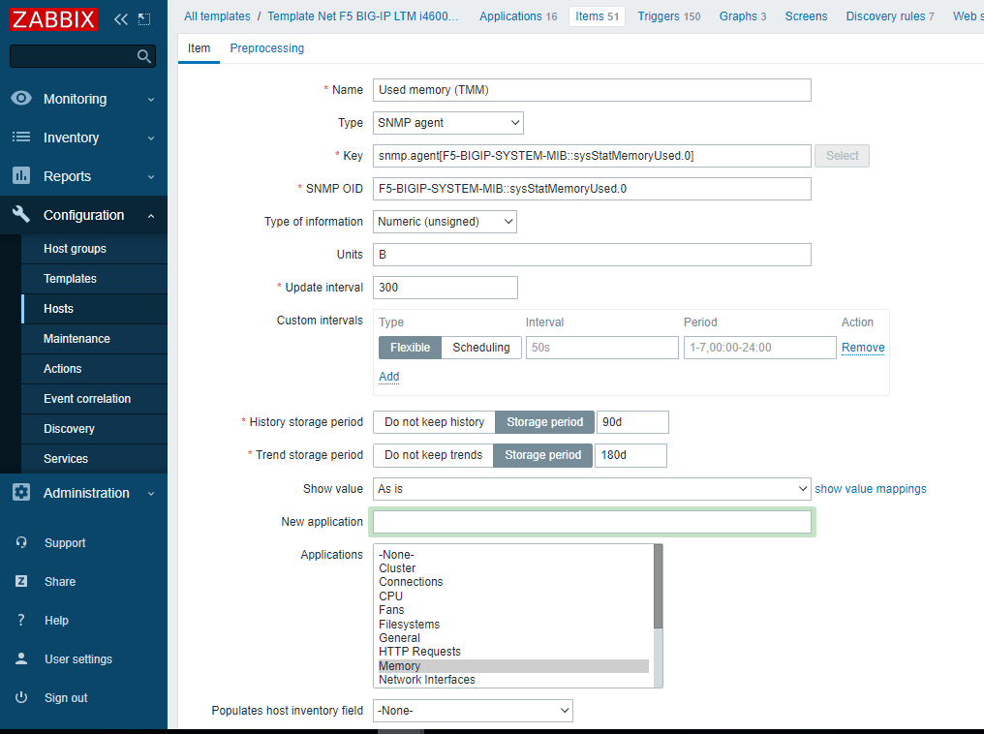
Task: Open Screens tab
Action: point(806,16)
